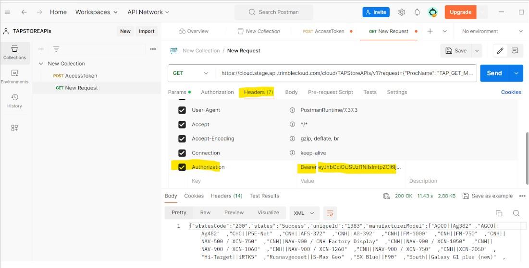The height and width of the screenshot is (268, 529).
Task: Open collections more options ellipsis
Action: [153, 49]
